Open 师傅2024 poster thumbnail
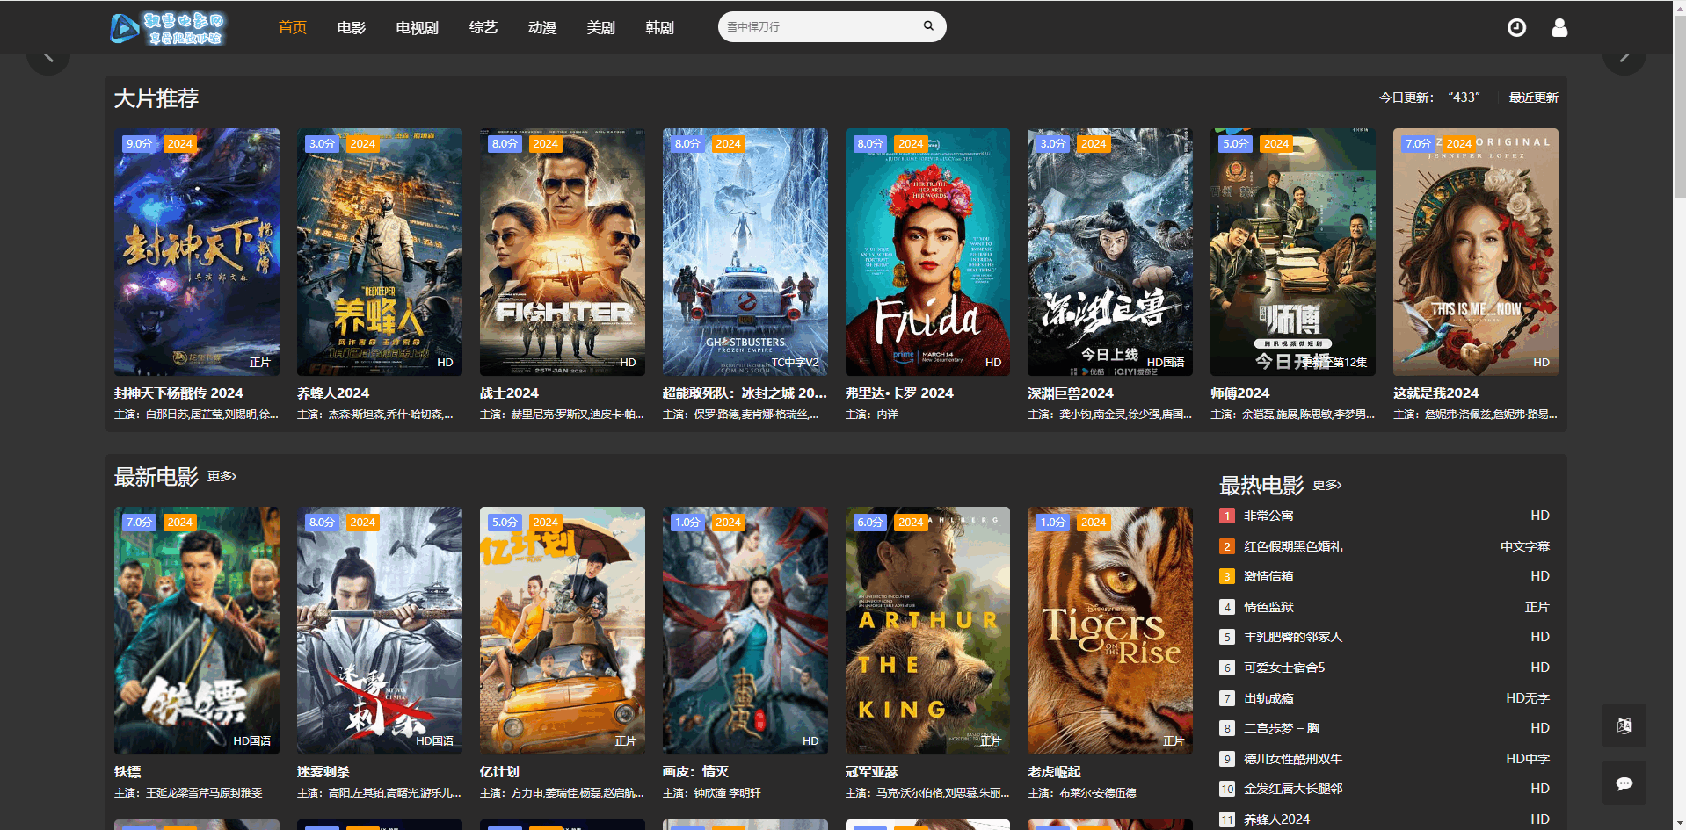The height and width of the screenshot is (830, 1686). coord(1293,252)
